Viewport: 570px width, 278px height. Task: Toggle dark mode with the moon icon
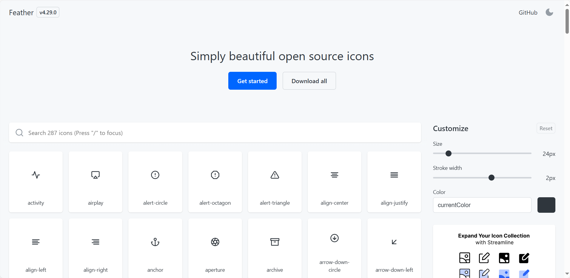point(549,12)
